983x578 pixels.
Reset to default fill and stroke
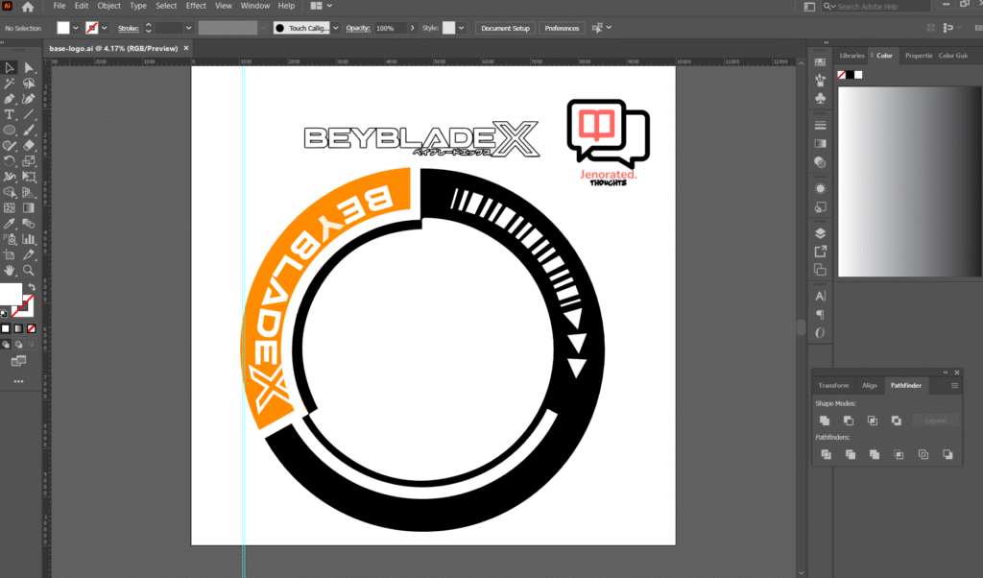(x=5, y=313)
